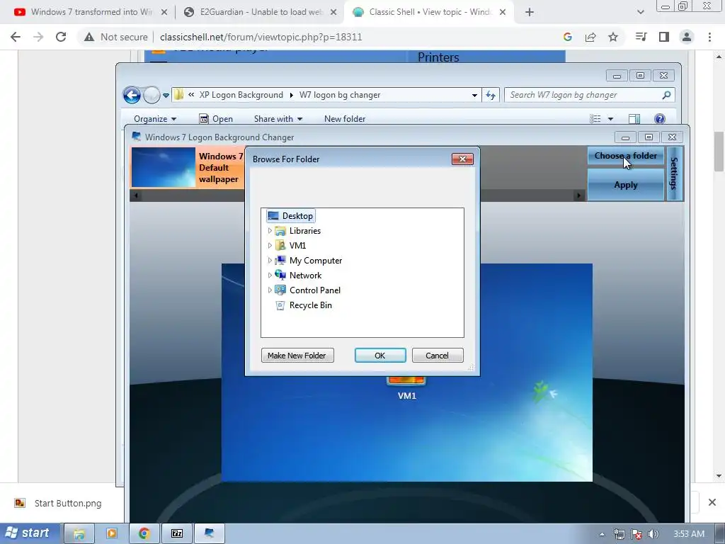The image size is (725, 544).
Task: Expand the Control Panel tree node
Action: [270, 290]
